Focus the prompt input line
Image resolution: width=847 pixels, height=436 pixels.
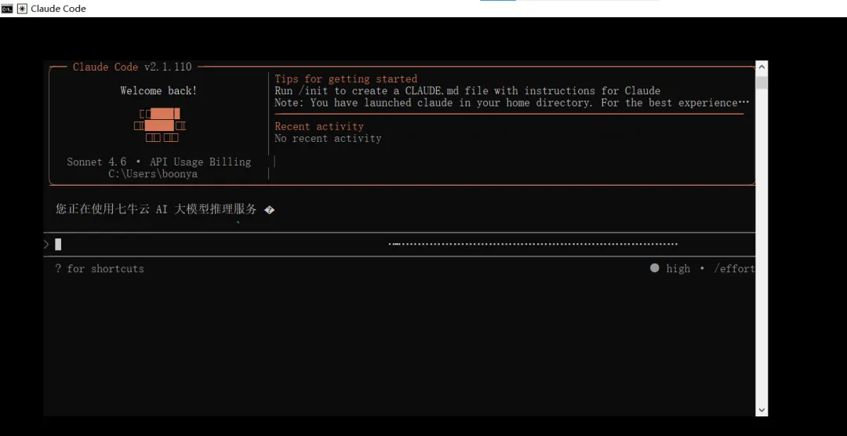400,245
